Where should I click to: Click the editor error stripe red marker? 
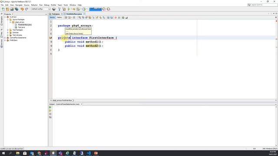pos(276,21)
